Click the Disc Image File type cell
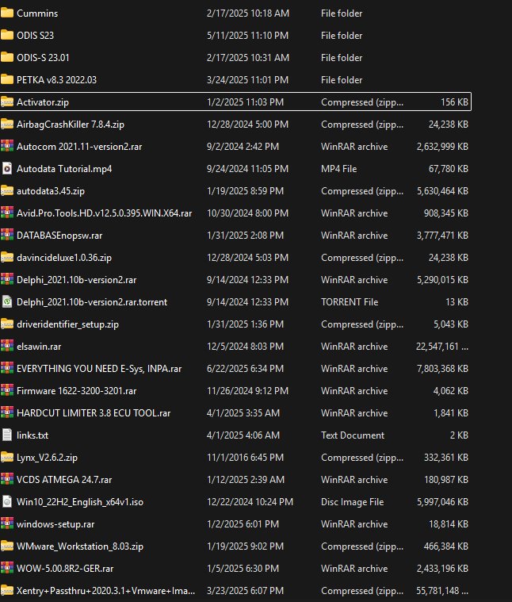This screenshot has height=602, width=512. pos(352,502)
